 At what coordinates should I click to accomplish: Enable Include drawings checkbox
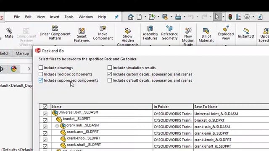point(41,68)
